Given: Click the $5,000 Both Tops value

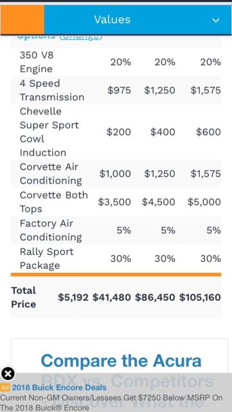Looking at the screenshot, I should point(204,202).
